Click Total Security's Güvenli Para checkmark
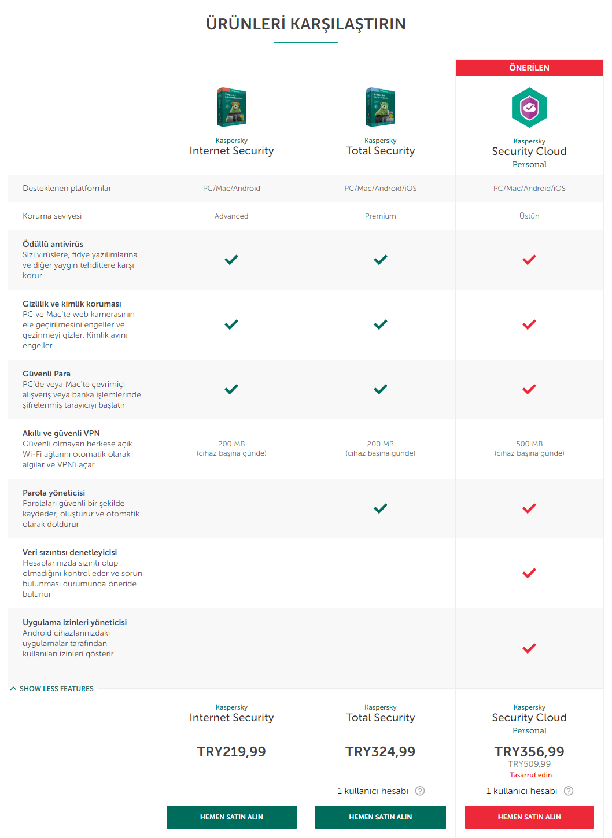The width and height of the screenshot is (612, 838). pyautogui.click(x=380, y=389)
